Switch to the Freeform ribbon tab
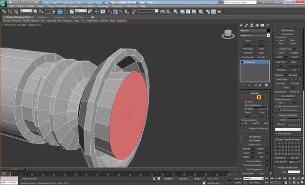Viewport: 305px width, 185px height. (x=42, y=17)
